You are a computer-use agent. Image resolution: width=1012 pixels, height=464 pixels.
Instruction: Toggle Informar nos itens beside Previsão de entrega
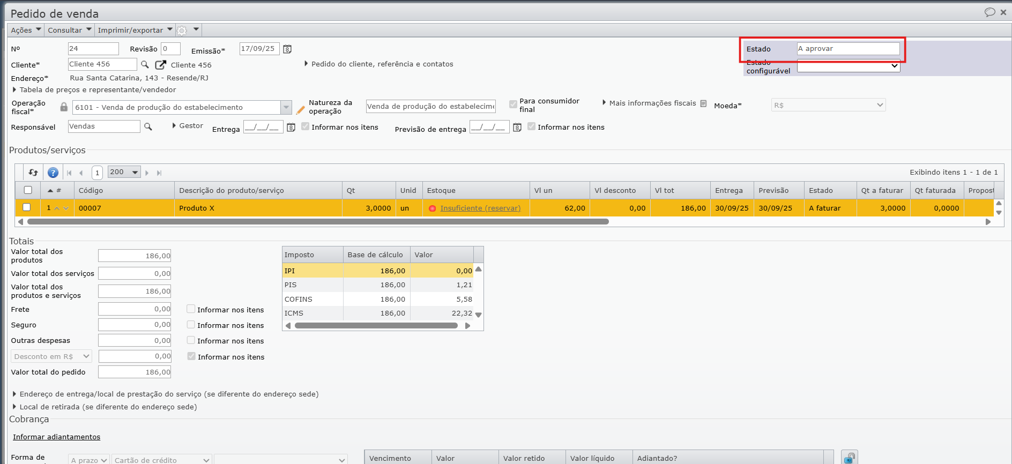coord(532,126)
